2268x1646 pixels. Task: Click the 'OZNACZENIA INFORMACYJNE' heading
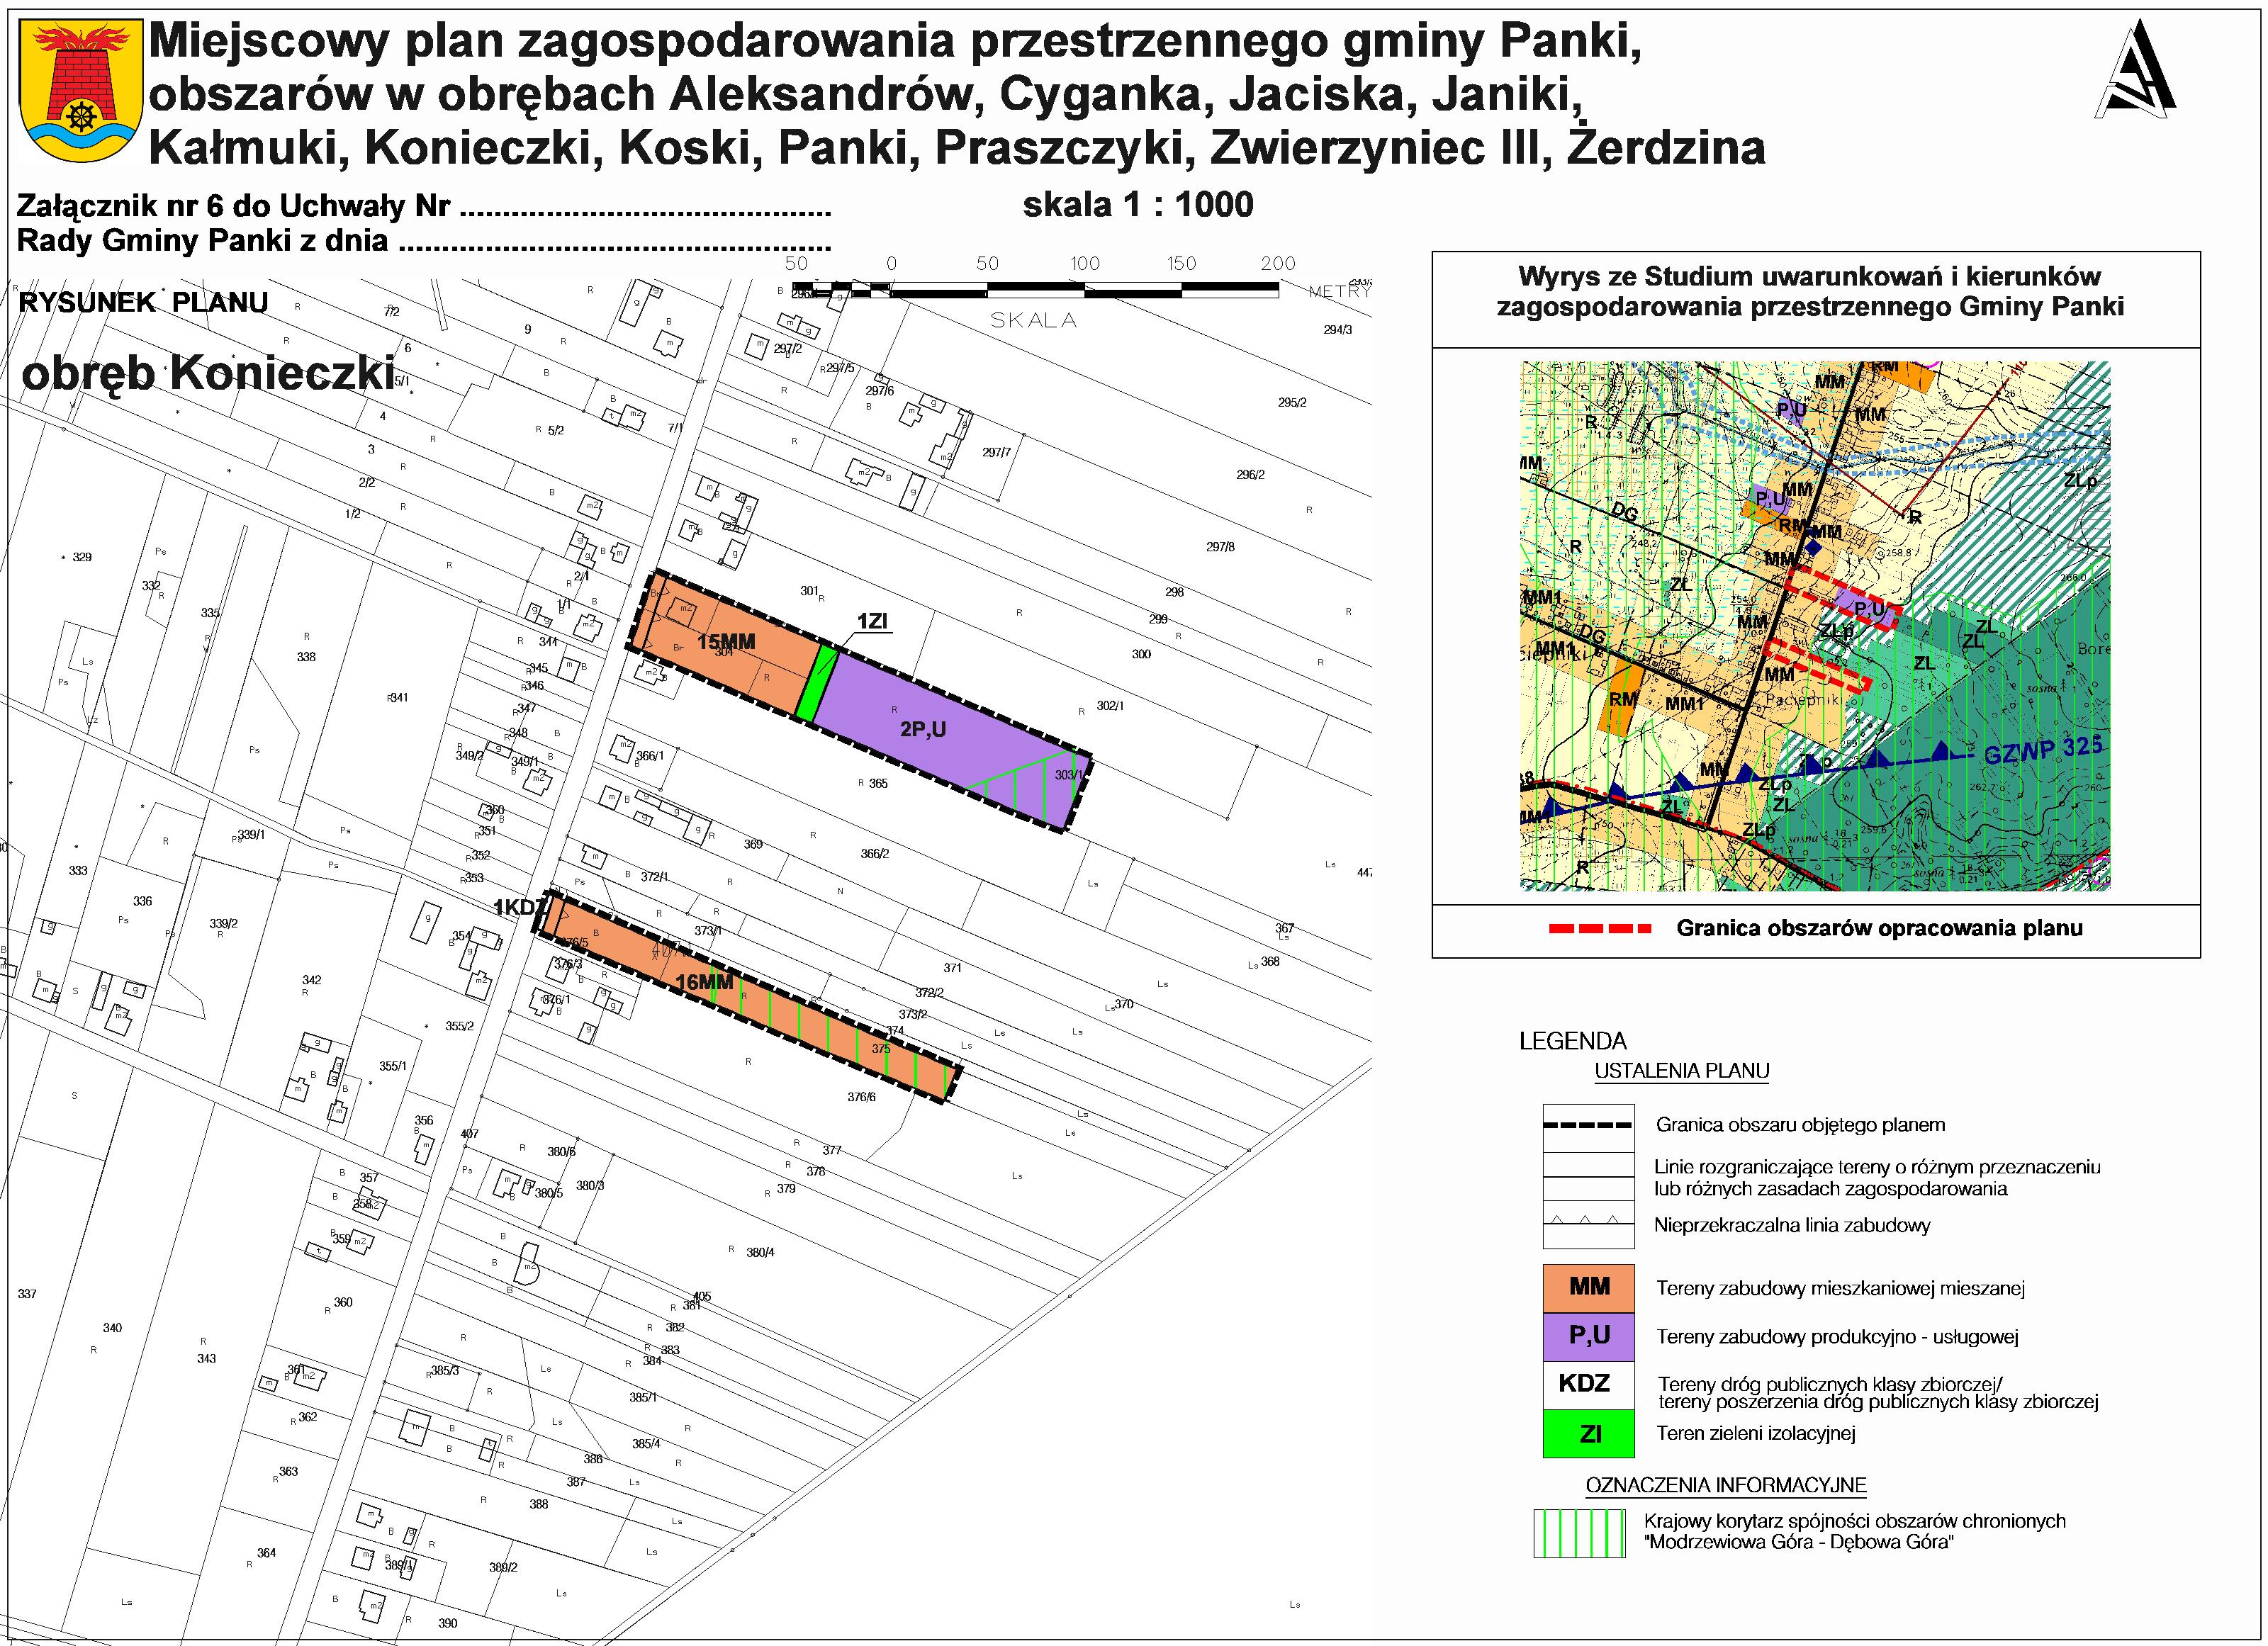1726,1485
